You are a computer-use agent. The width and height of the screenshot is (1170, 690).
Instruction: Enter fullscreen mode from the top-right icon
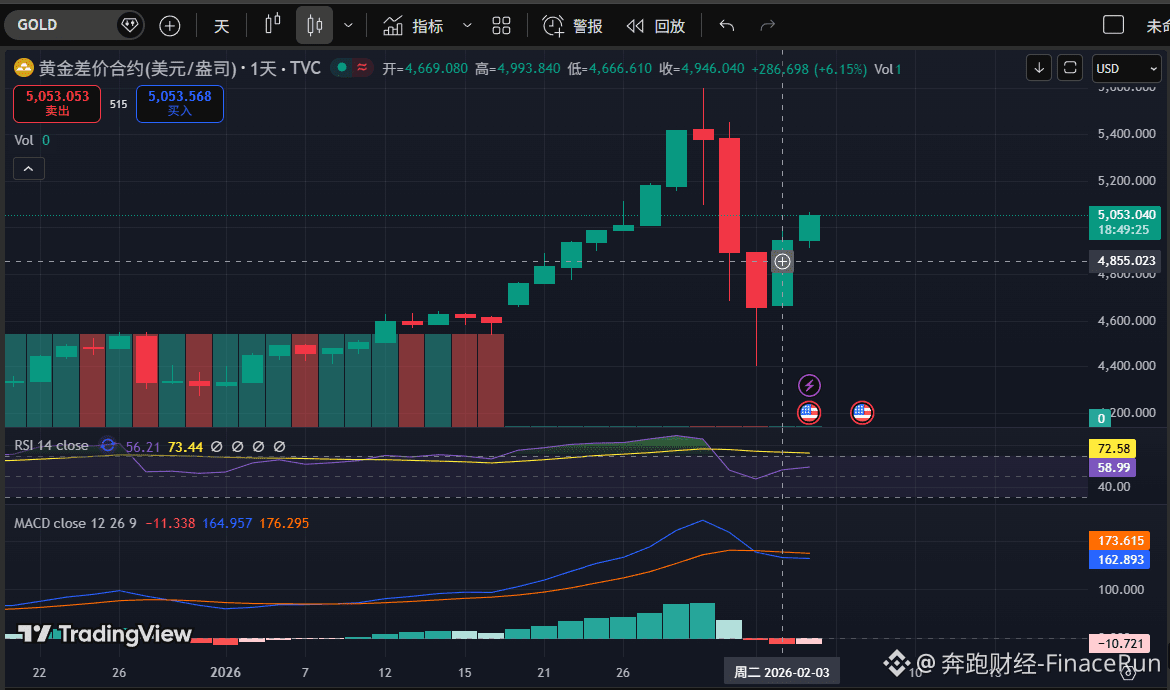click(x=1069, y=67)
